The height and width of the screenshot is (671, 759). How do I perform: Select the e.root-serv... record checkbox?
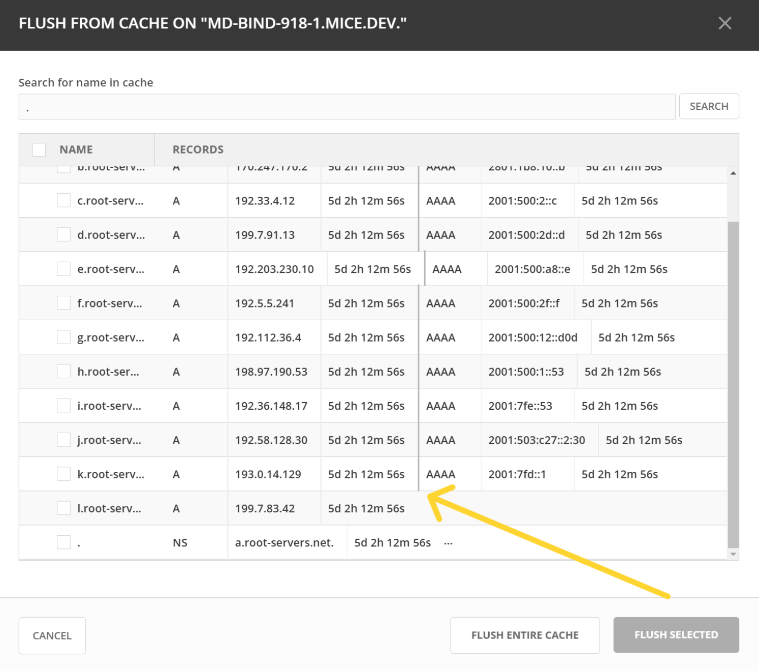tap(64, 269)
